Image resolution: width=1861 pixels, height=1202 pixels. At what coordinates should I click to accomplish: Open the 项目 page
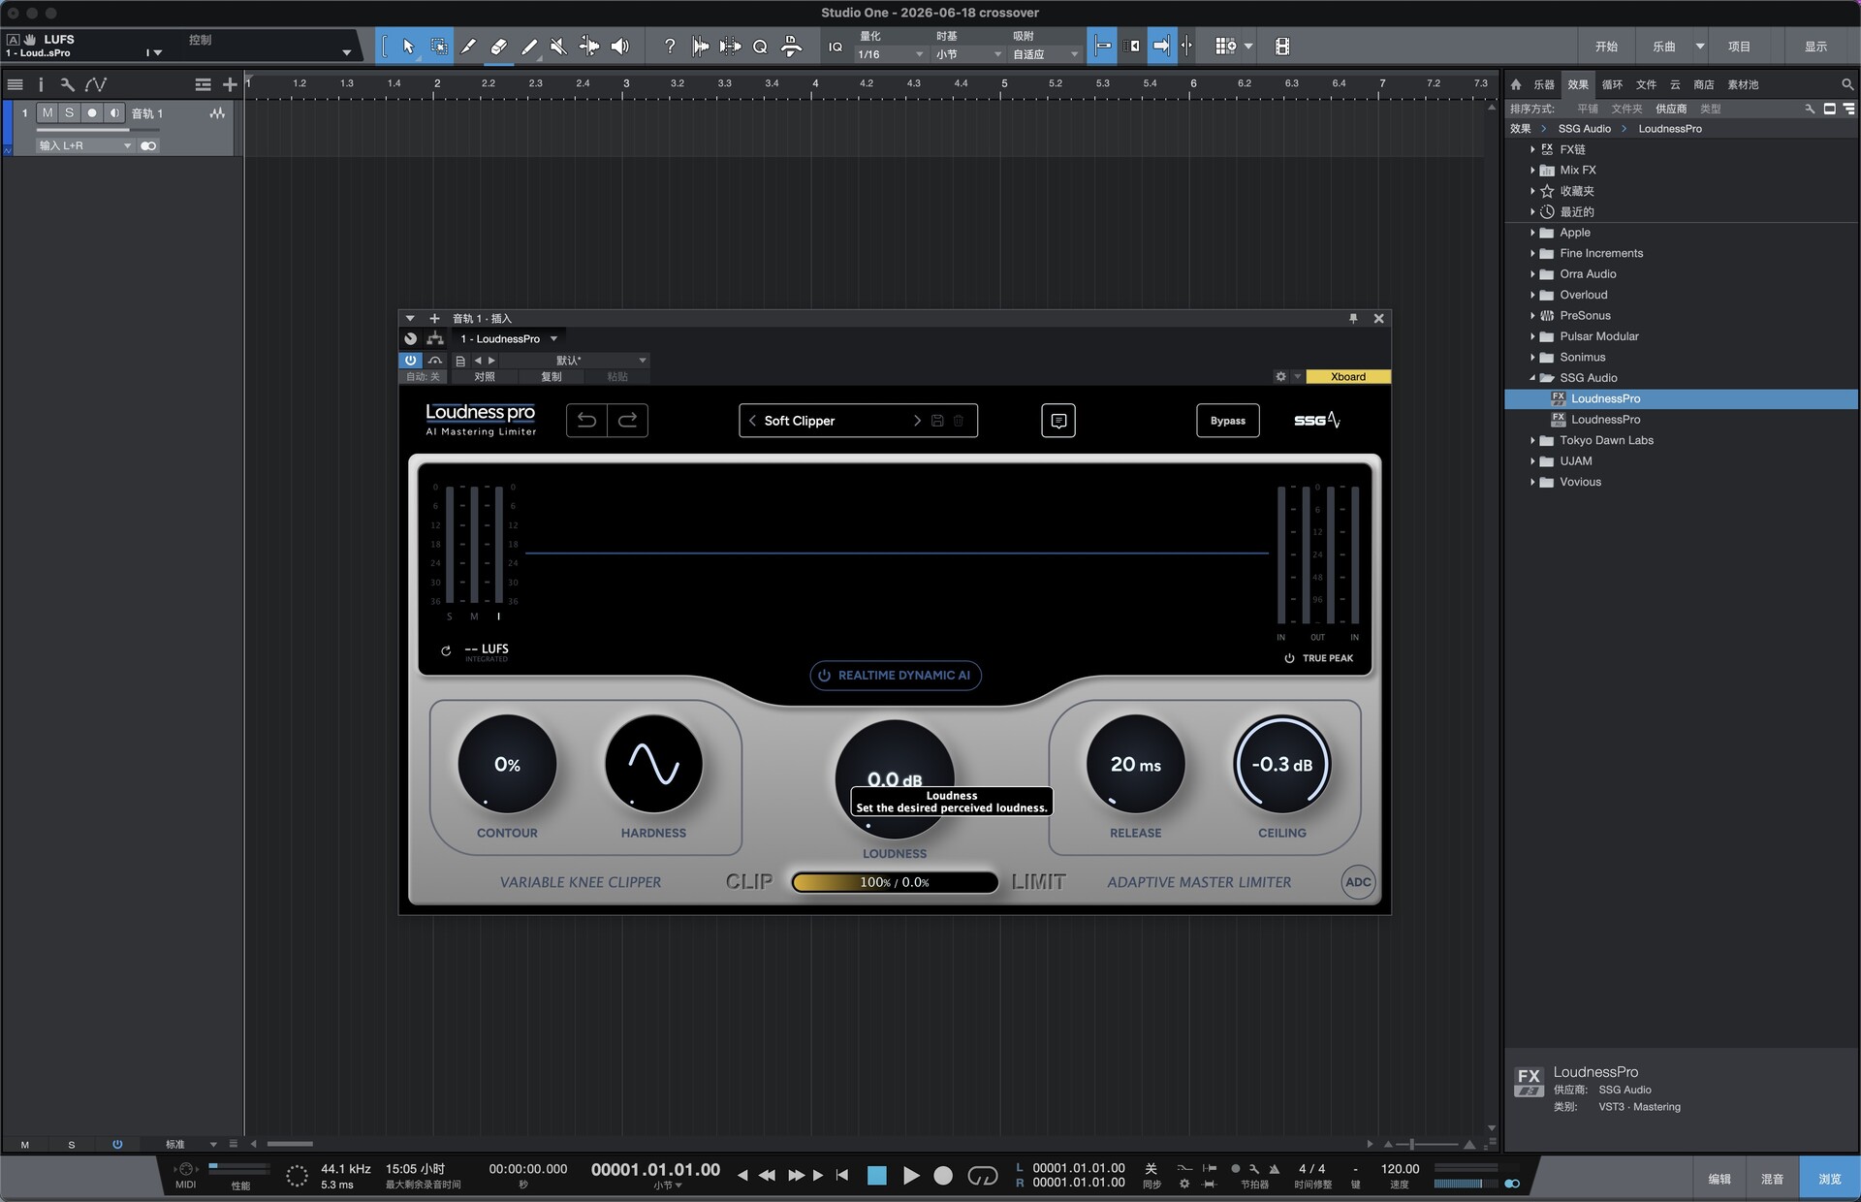pos(1740,47)
